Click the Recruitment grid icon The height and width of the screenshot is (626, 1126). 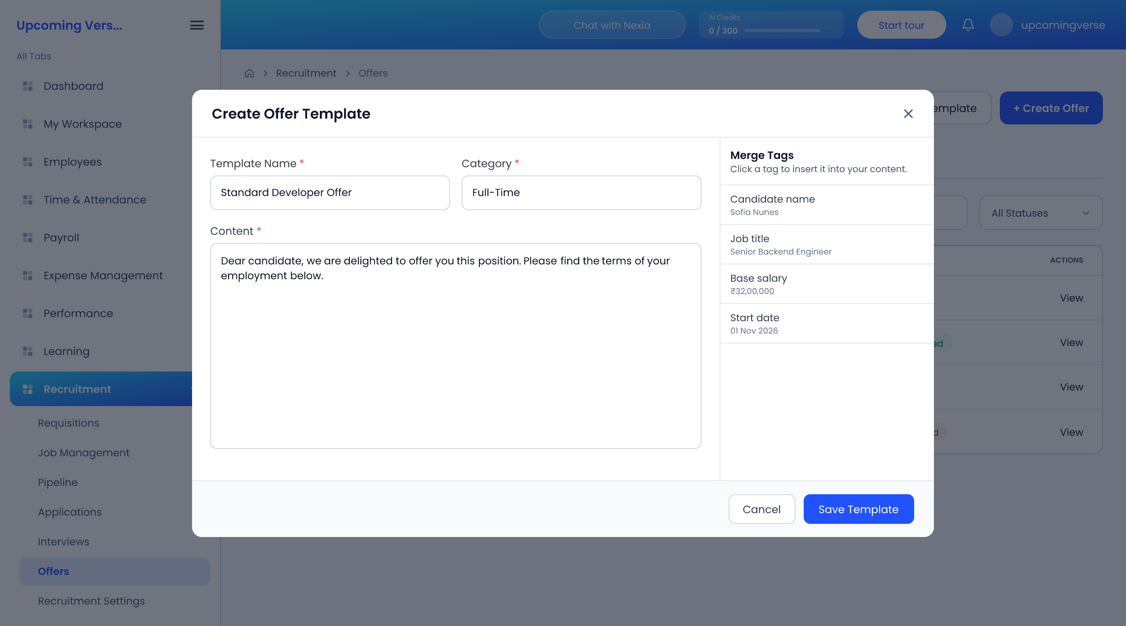pyautogui.click(x=27, y=389)
